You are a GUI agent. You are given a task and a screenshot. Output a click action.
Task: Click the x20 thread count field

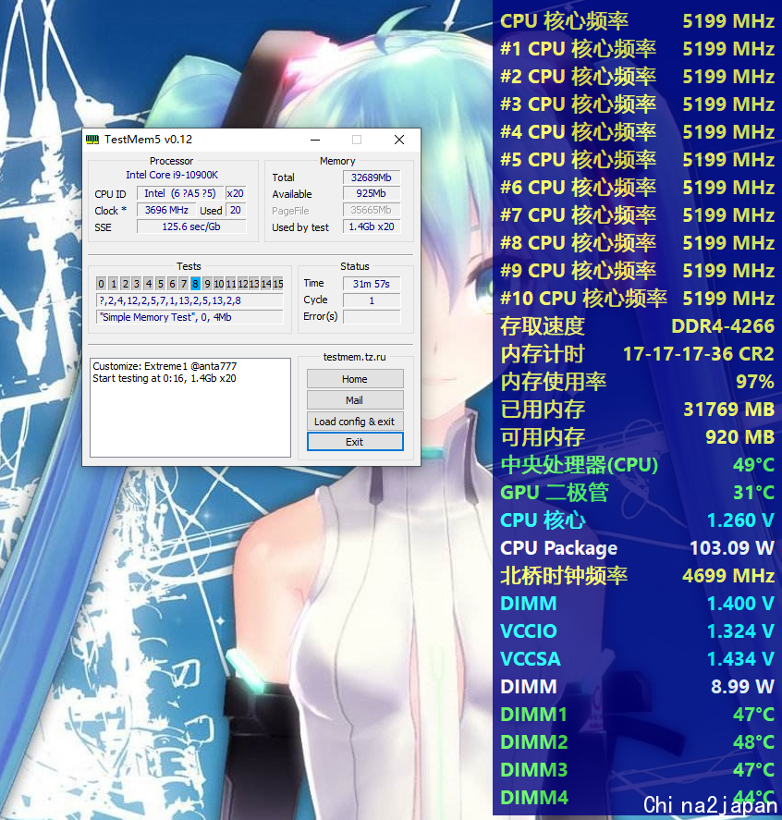[x=235, y=193]
